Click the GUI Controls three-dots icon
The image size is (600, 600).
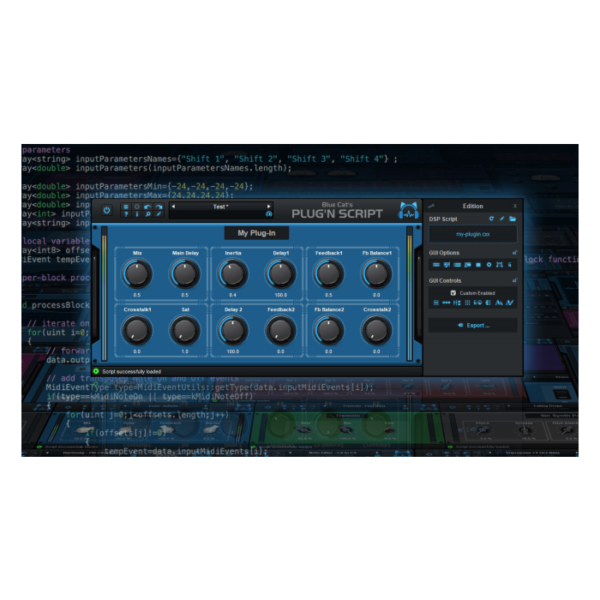tap(447, 303)
